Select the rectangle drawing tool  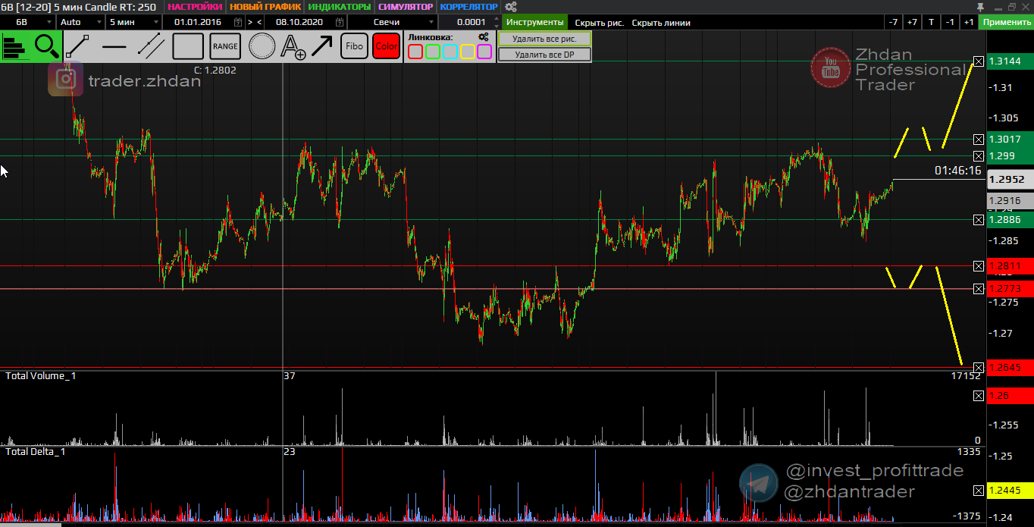[188, 46]
